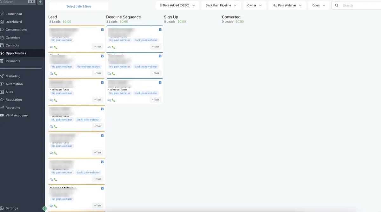Click phone icon on top Lead card
The image size is (381, 212).
click(x=56, y=47)
